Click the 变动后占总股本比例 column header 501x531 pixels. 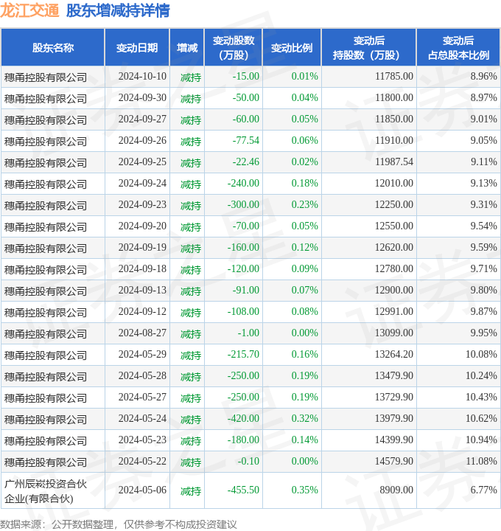[x=458, y=47]
